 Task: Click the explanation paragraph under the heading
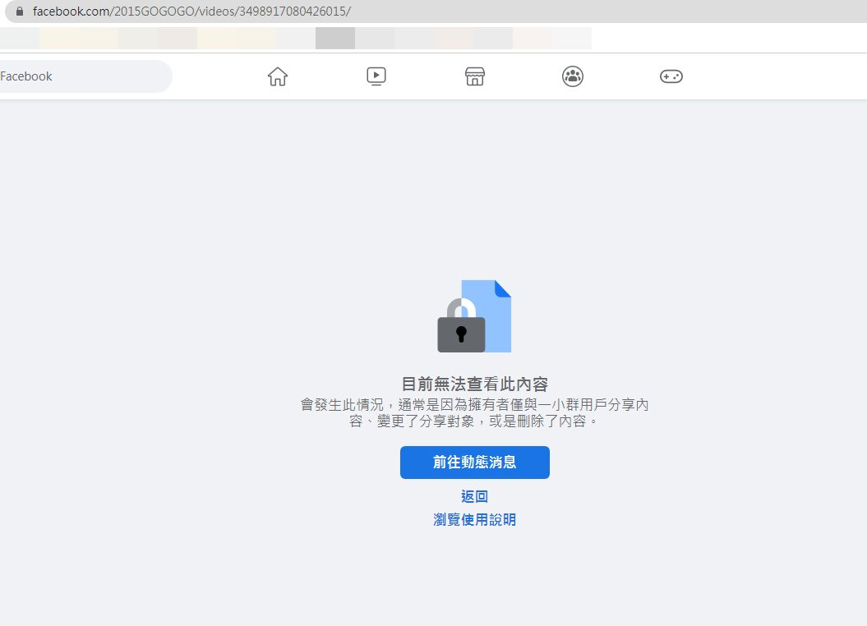click(x=474, y=413)
